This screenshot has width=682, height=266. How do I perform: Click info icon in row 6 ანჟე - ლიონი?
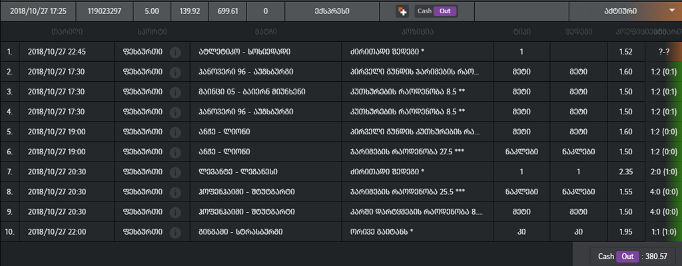click(x=175, y=152)
